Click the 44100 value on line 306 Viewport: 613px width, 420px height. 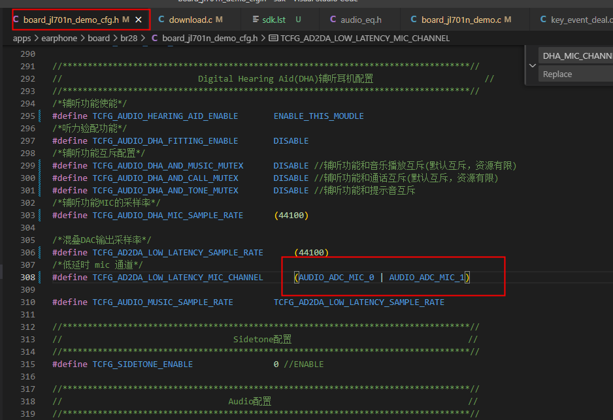coord(311,252)
